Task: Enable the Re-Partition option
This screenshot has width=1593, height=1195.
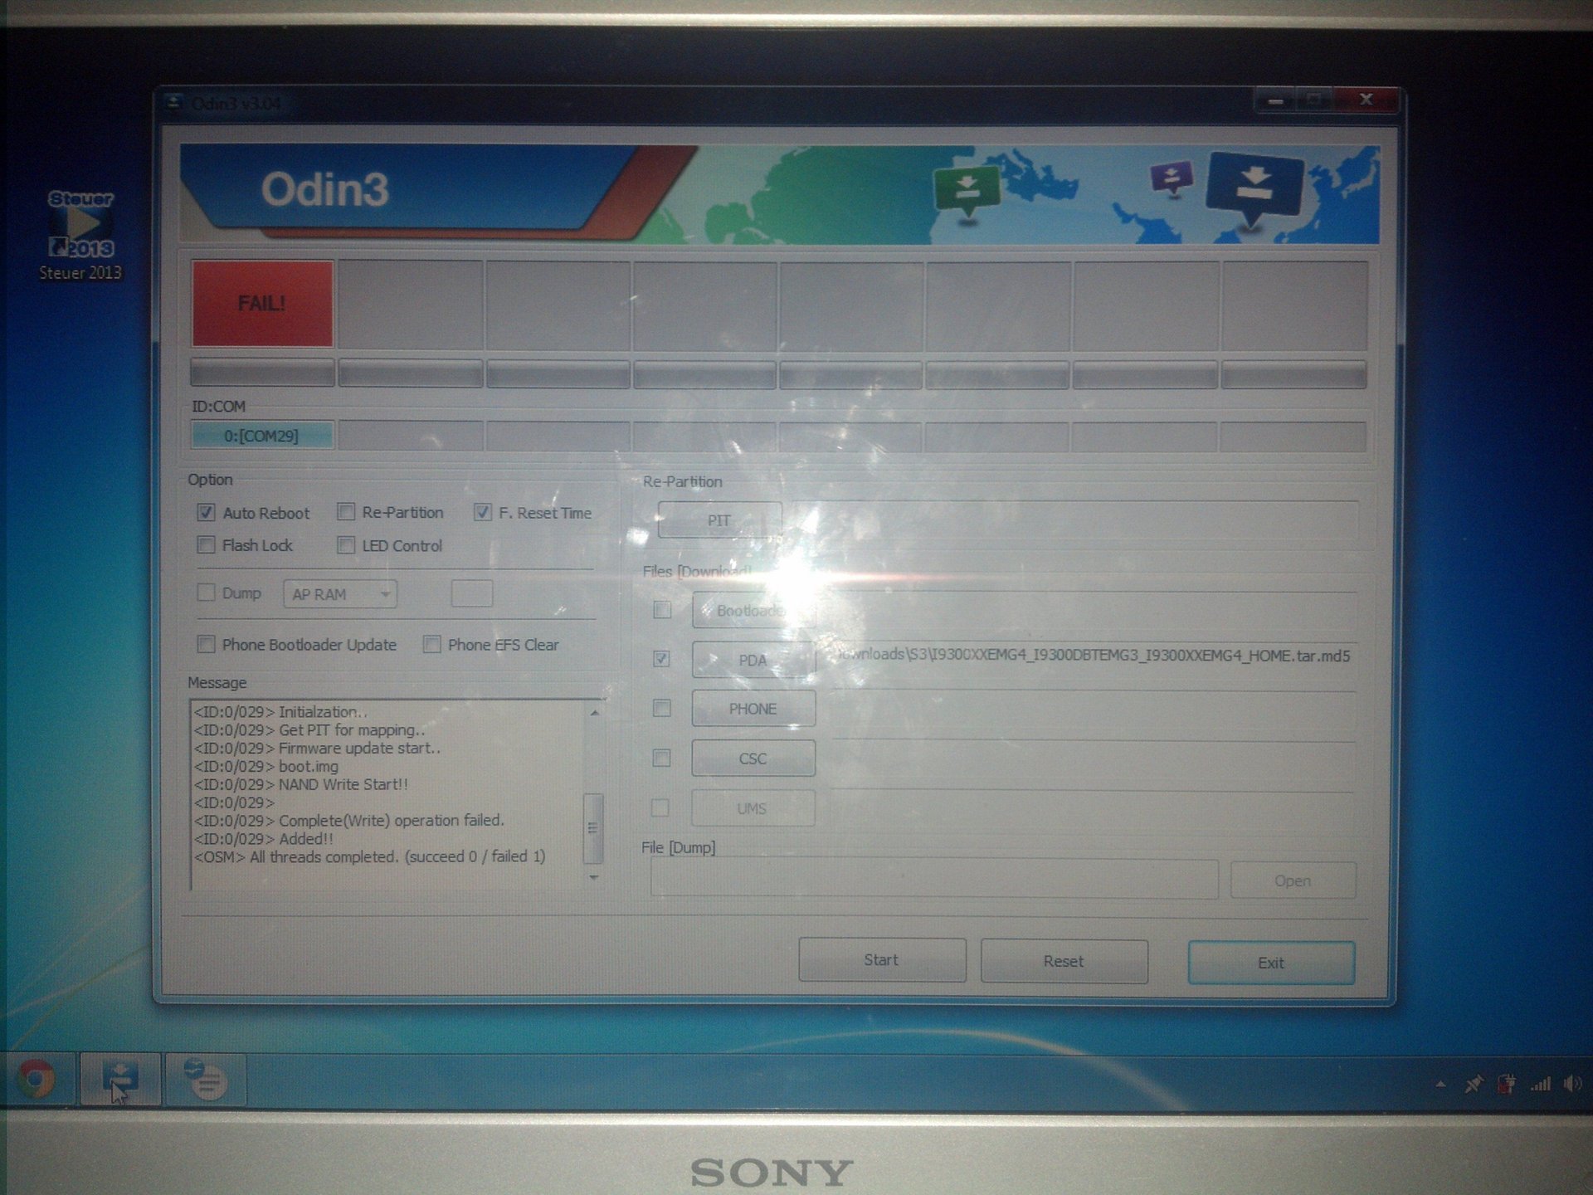Action: pos(346,512)
